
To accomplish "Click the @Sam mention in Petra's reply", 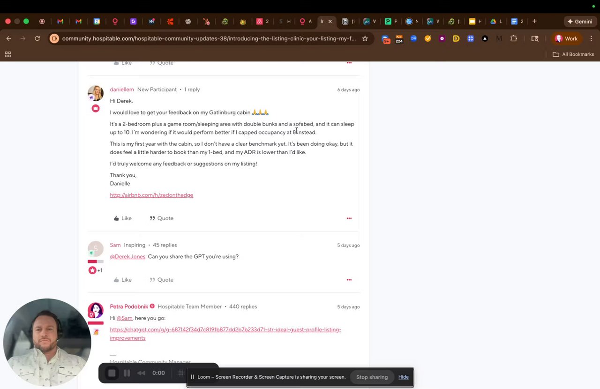I will tap(125, 318).
